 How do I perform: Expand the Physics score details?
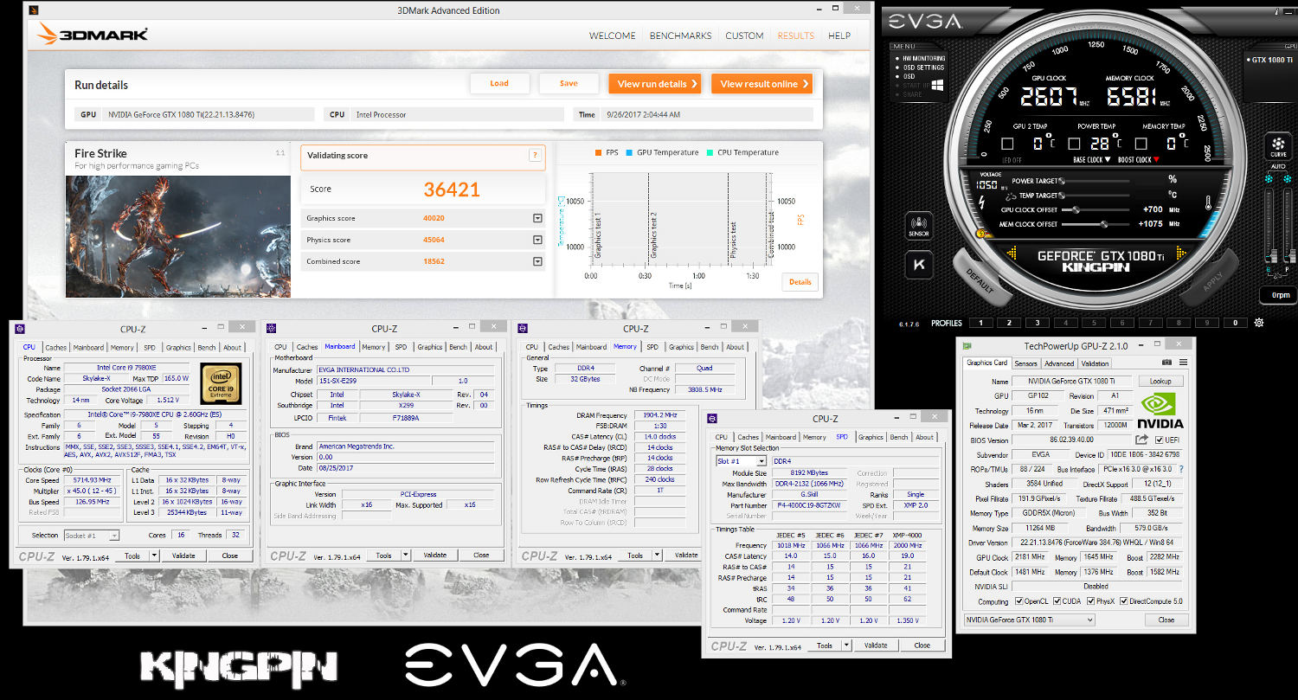click(537, 241)
